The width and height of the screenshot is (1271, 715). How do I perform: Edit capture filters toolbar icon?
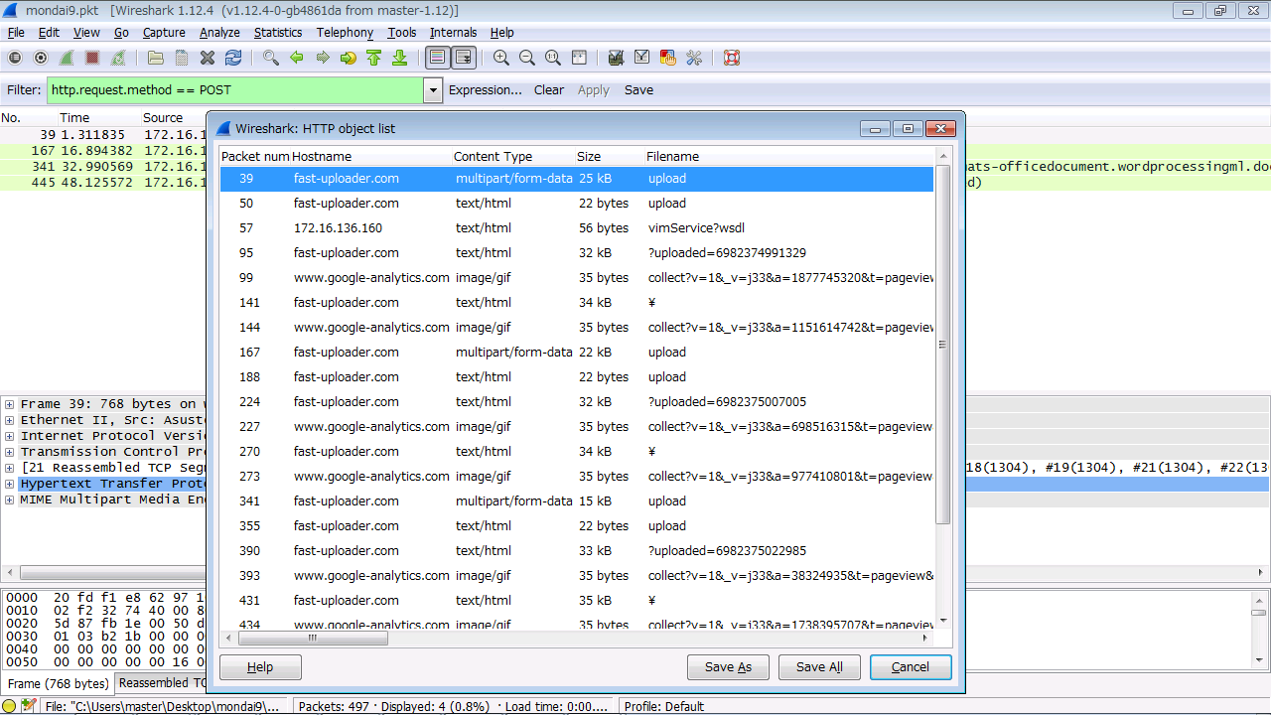[x=616, y=58]
